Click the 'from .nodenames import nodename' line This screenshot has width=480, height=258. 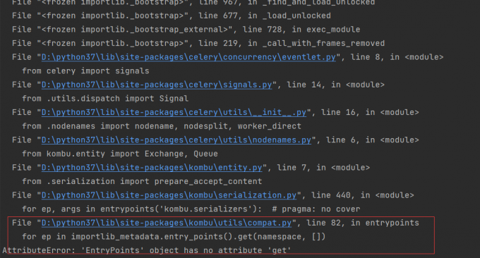coord(162,126)
